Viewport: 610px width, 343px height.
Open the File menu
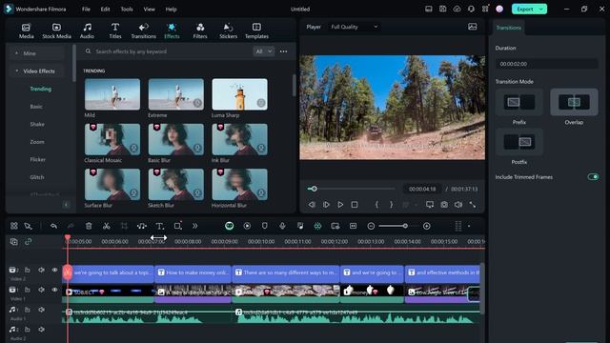pos(86,9)
